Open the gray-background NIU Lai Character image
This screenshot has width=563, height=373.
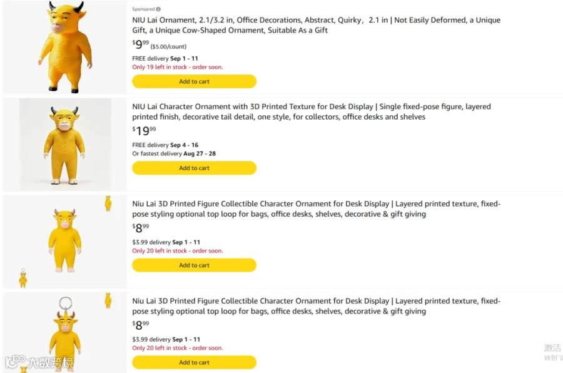tap(65, 144)
